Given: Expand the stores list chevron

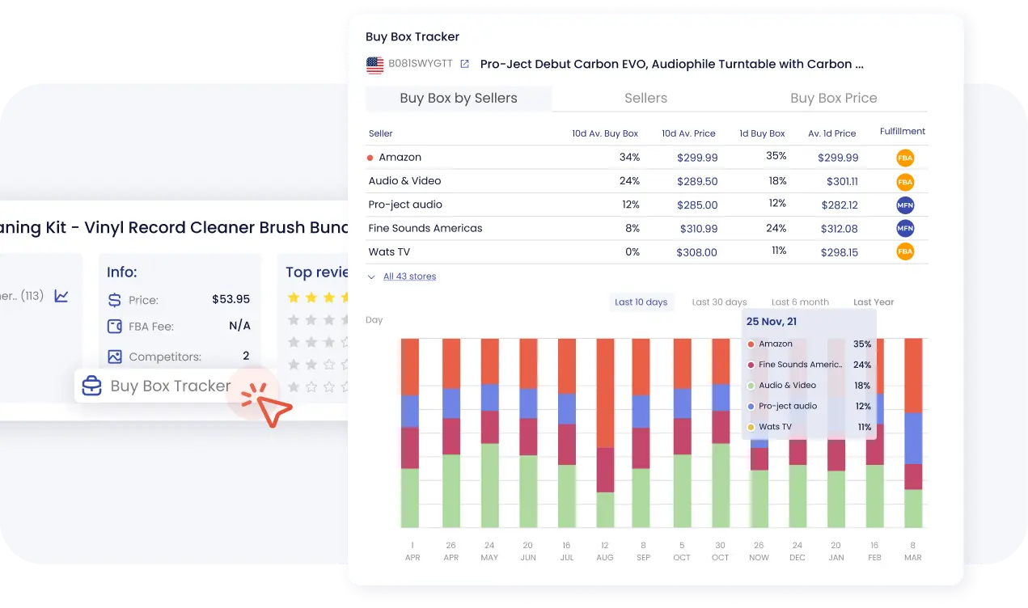Looking at the screenshot, I should point(371,277).
